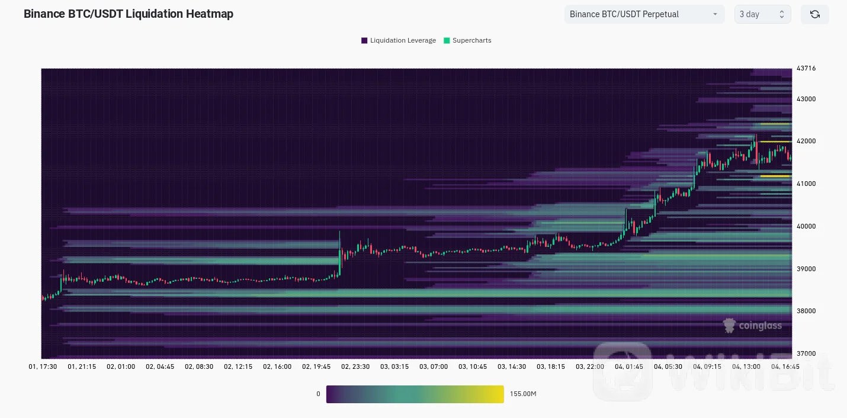The image size is (847, 418).
Task: Toggle the Supercharts legend entry
Action: point(468,40)
